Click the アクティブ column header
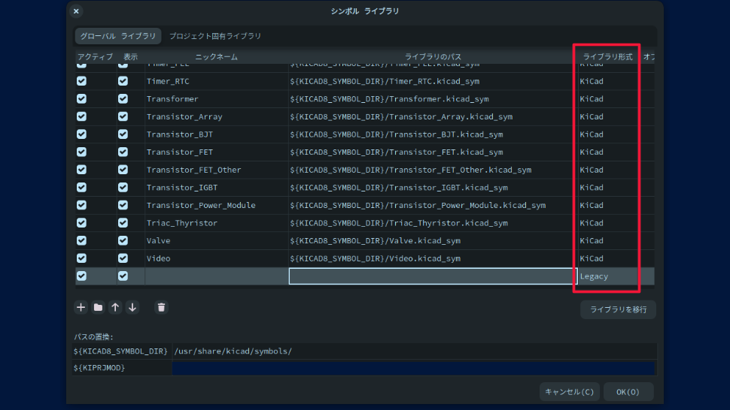The width and height of the screenshot is (730, 410). pos(96,56)
